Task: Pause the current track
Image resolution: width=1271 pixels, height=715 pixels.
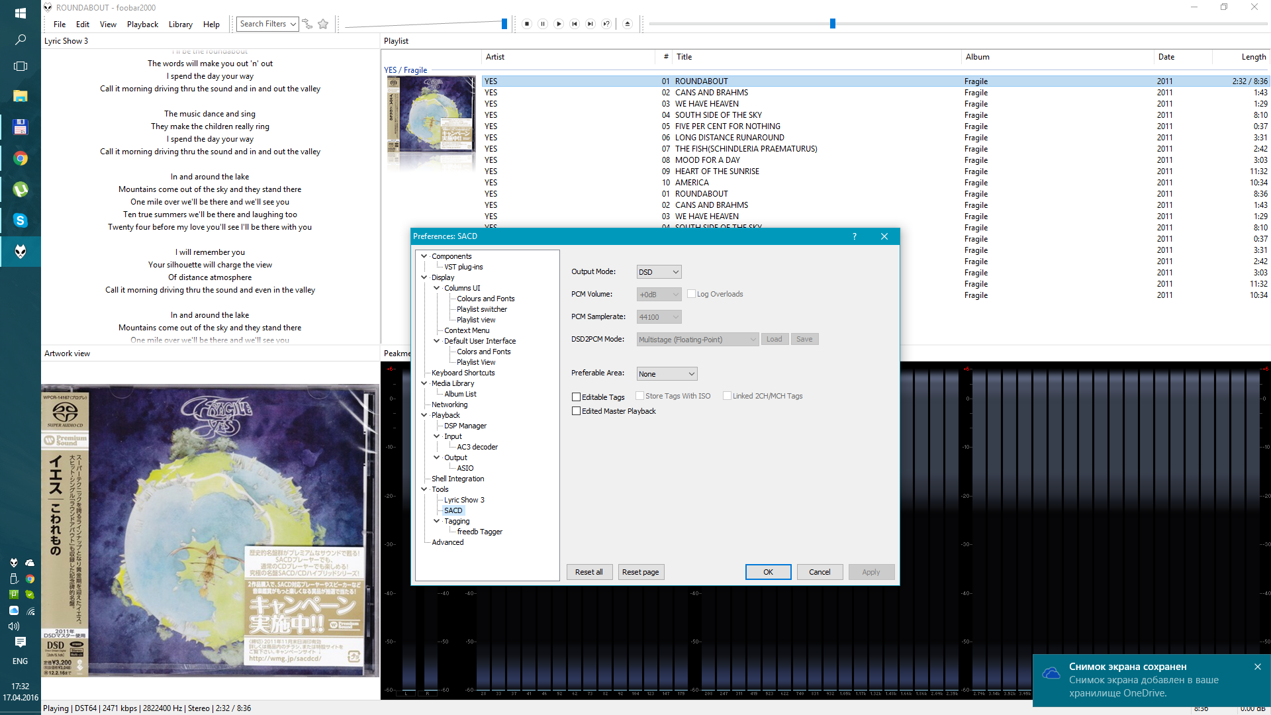Action: (543, 24)
